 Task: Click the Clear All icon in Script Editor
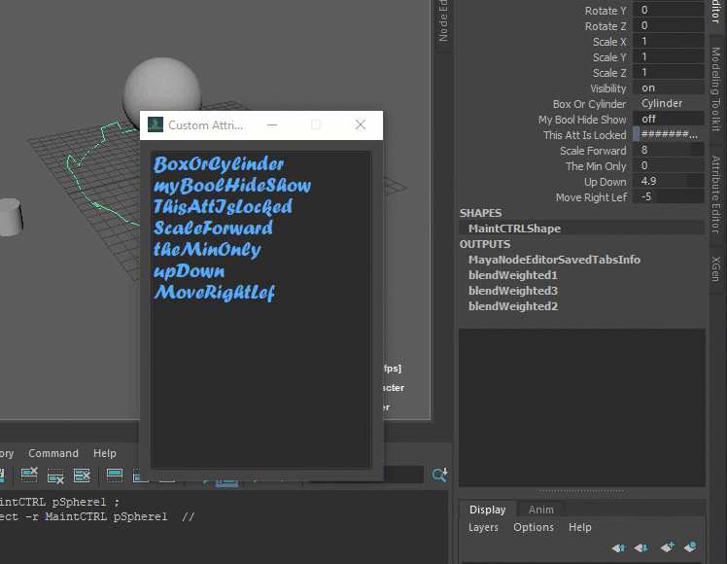coord(82,475)
